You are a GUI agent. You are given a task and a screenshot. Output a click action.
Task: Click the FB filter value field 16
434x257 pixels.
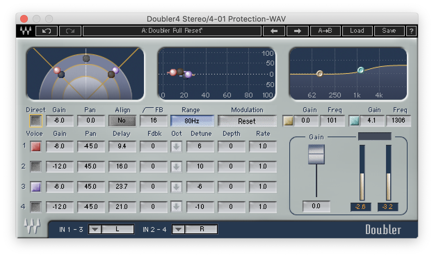coord(153,121)
